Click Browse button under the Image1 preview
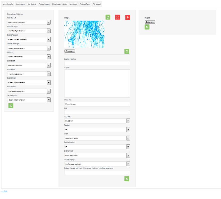This screenshot has height=199, width=221. pos(69,51)
